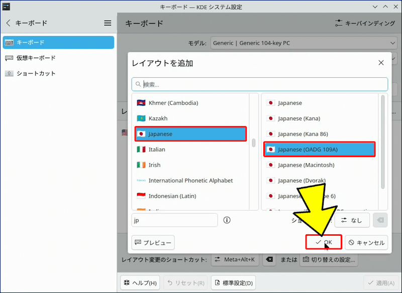The image size is (402, 293).
Task: Select Japanese (Macintosh) variant
Action: (x=306, y=165)
